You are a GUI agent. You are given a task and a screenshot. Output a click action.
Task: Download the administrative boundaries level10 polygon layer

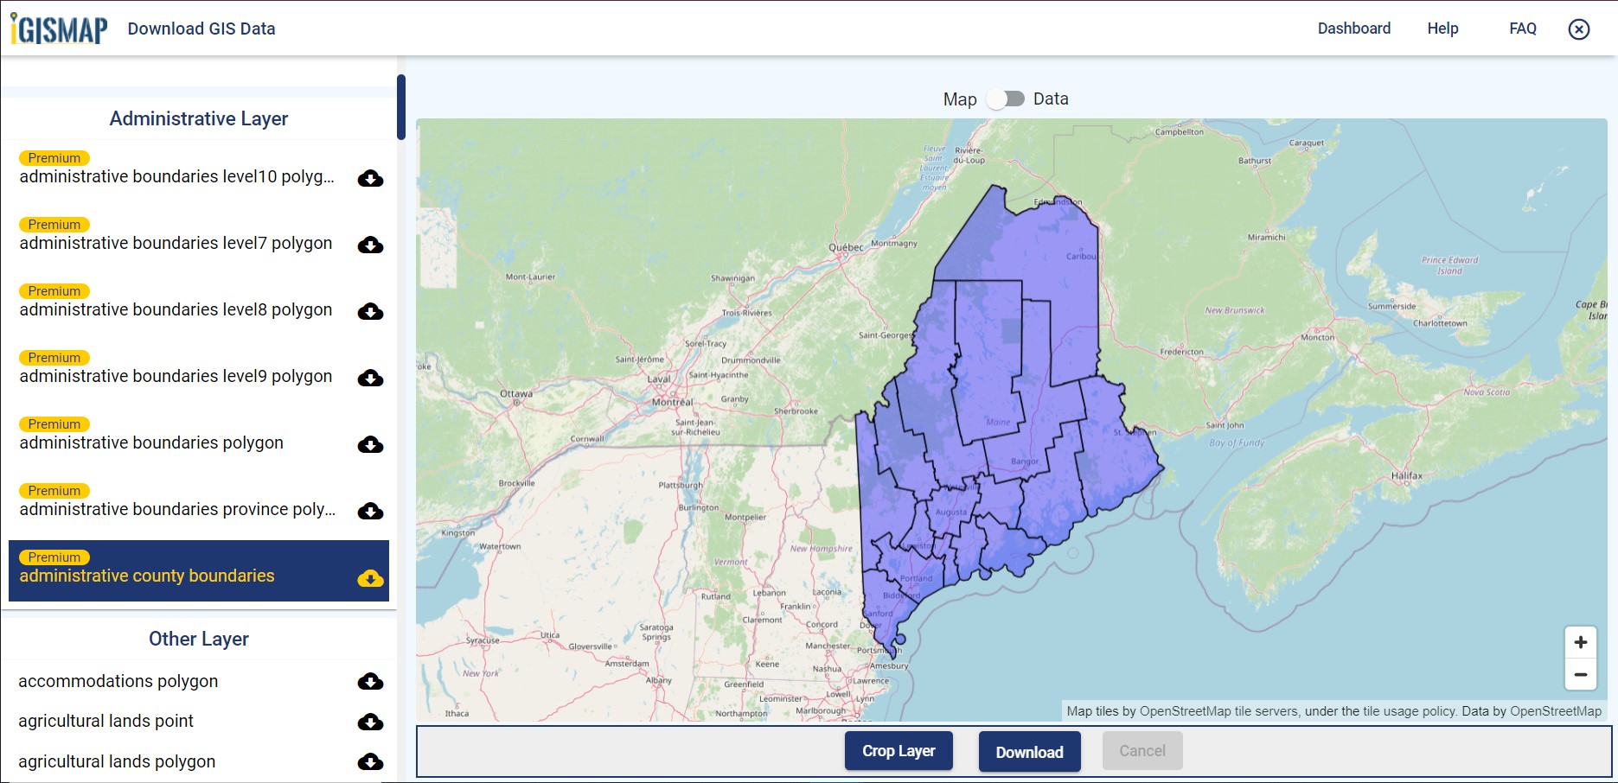(369, 179)
